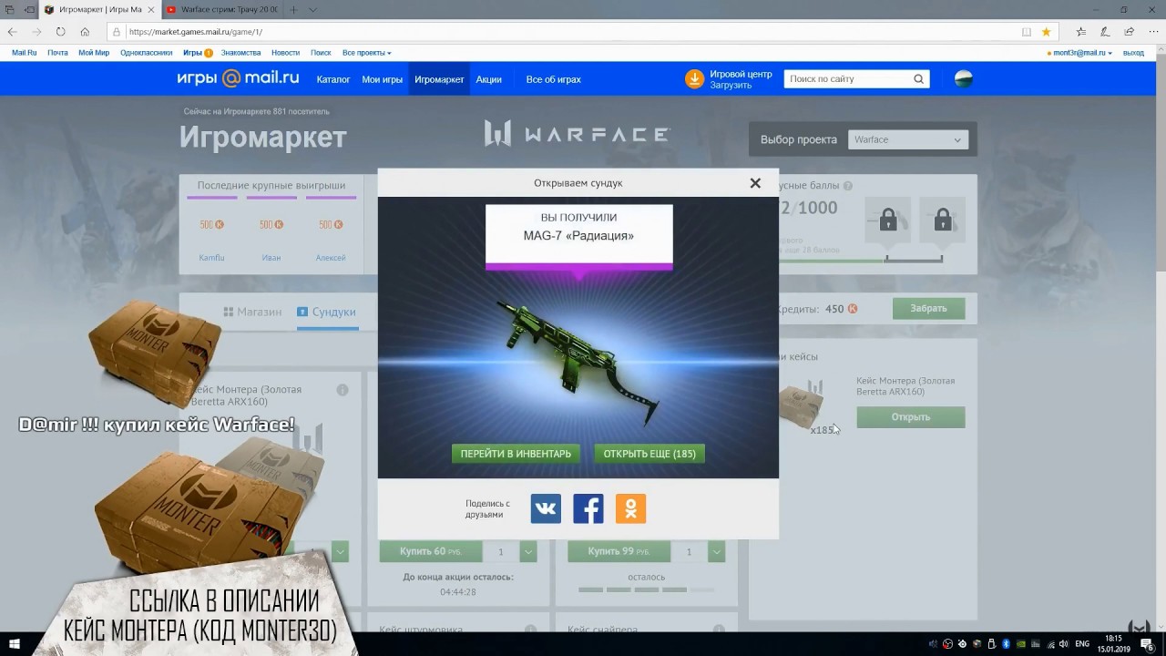The width and height of the screenshot is (1166, 656).
Task: Open the Windows Start menu
Action: [x=15, y=644]
